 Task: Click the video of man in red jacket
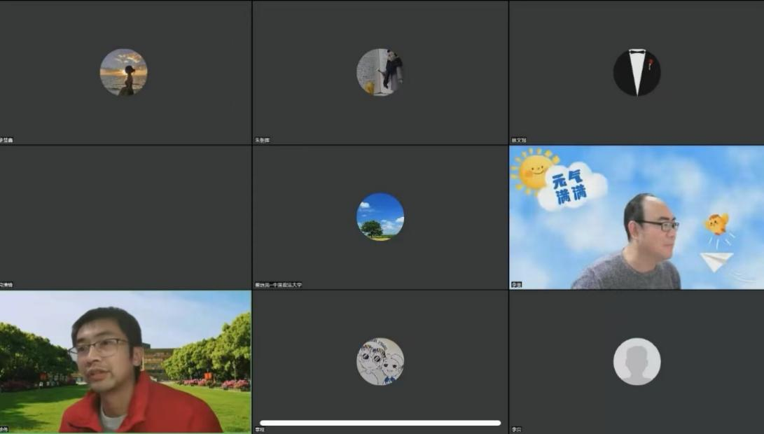point(125,361)
